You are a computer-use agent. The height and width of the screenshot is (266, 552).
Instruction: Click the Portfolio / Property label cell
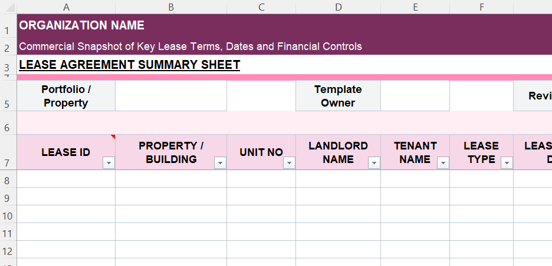66,96
